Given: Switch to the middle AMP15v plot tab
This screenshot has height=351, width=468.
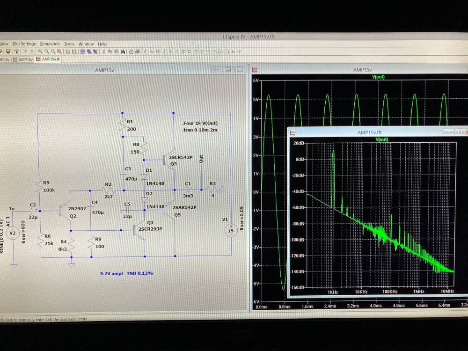Looking at the screenshot, I should pos(26,59).
